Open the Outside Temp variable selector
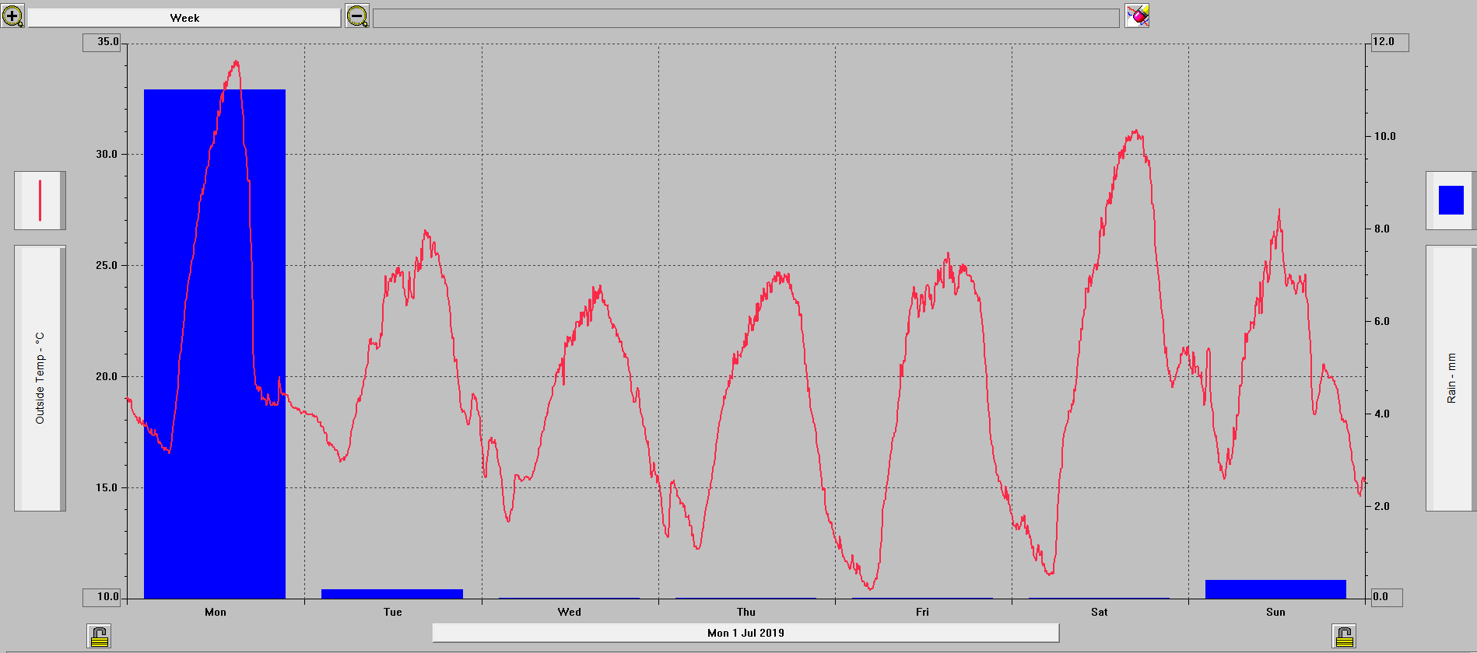The width and height of the screenshot is (1477, 653). click(x=39, y=379)
